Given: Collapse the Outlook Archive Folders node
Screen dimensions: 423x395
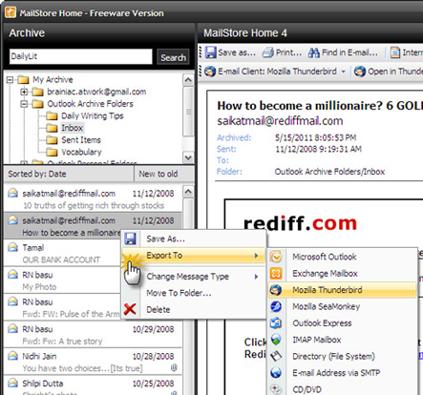Looking at the screenshot, I should tap(24, 104).
